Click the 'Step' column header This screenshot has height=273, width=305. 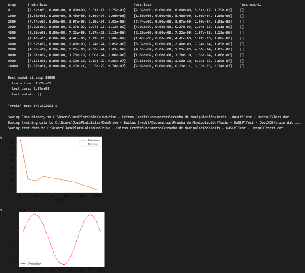(x=11, y=4)
